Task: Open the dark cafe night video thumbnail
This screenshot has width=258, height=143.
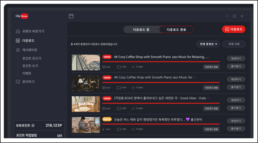Action: click(86, 83)
